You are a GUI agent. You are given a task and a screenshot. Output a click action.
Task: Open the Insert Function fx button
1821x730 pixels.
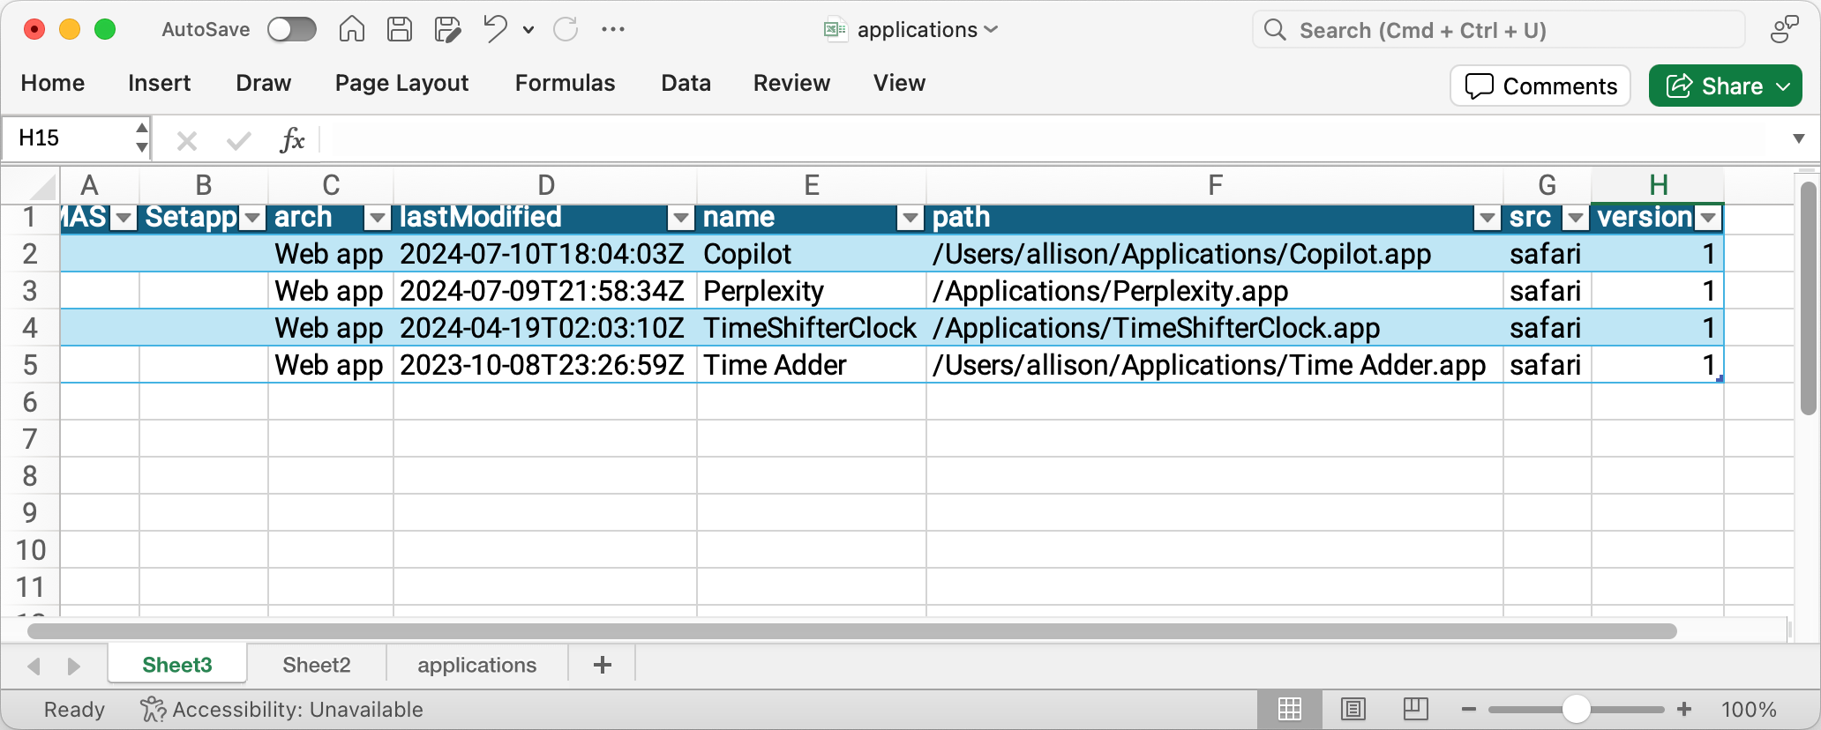(292, 139)
